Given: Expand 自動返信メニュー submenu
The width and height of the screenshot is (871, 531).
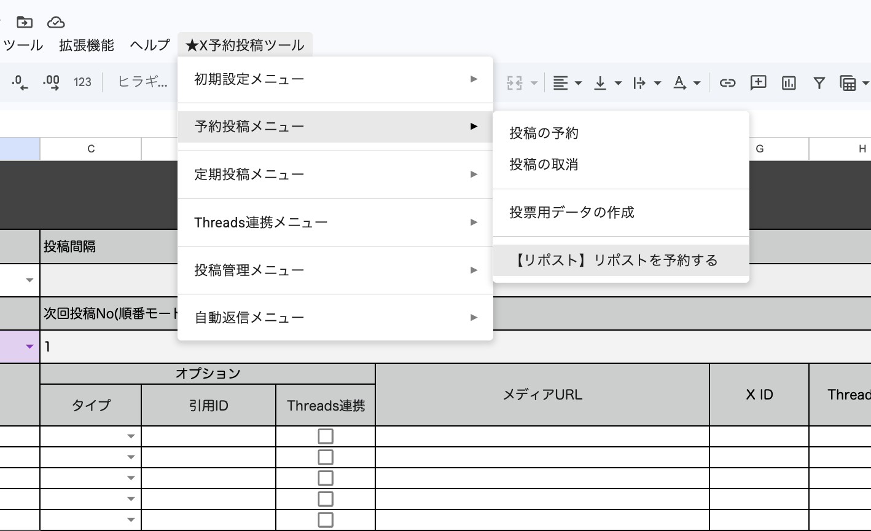Looking at the screenshot, I should point(335,318).
